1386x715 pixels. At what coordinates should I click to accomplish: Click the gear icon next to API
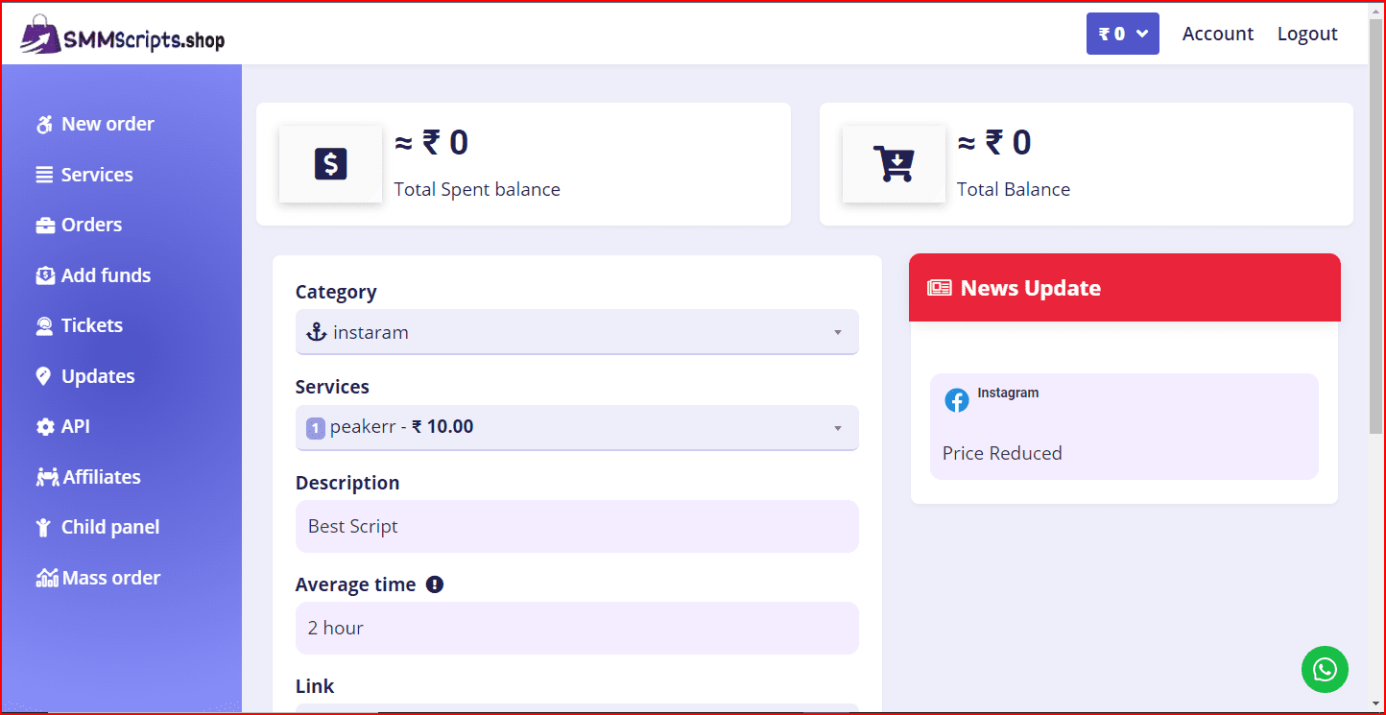[45, 427]
